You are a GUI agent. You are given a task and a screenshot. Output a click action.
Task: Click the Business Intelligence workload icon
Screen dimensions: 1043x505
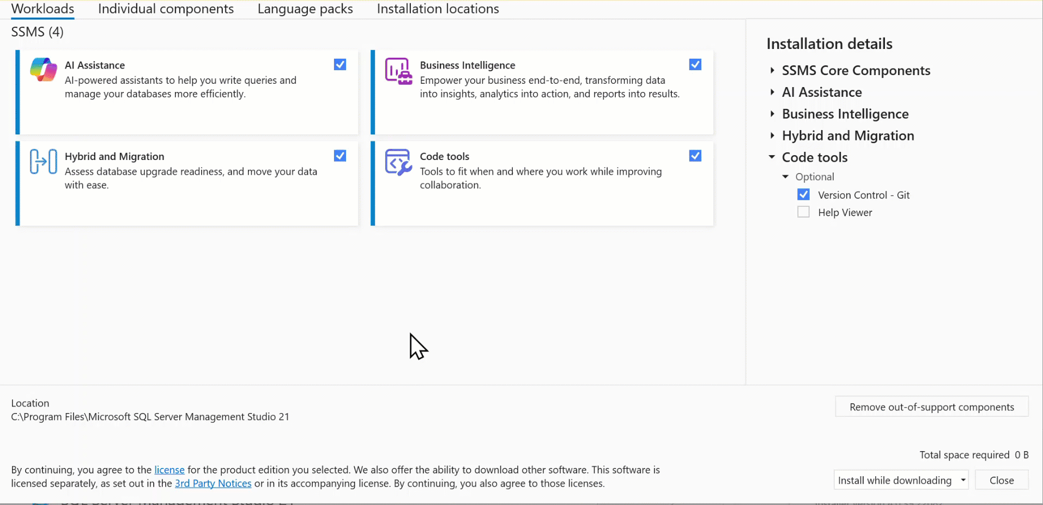click(398, 70)
